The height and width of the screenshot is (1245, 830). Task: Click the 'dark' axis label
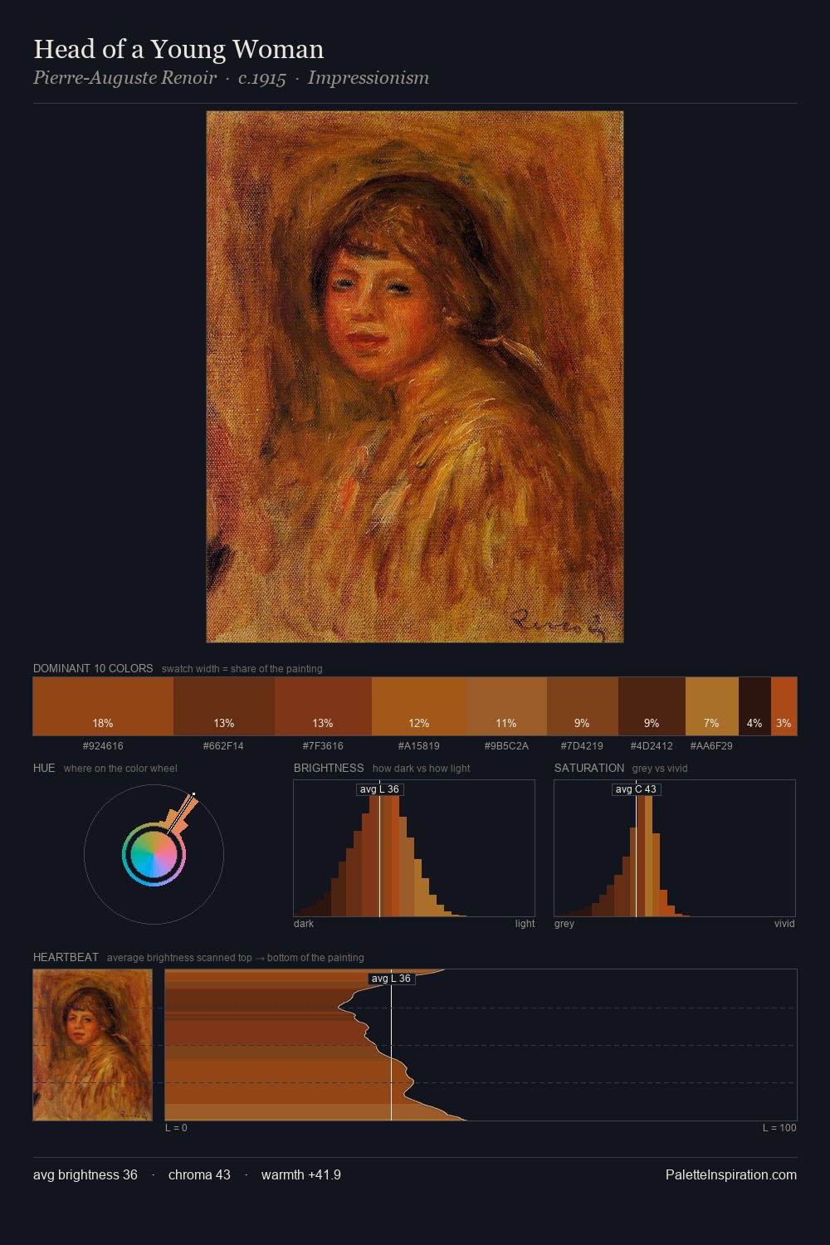(304, 924)
